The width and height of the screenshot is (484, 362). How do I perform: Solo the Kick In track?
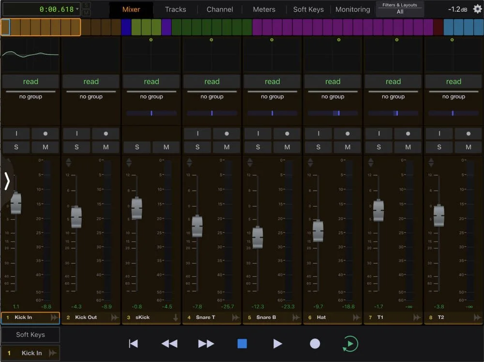pos(16,147)
